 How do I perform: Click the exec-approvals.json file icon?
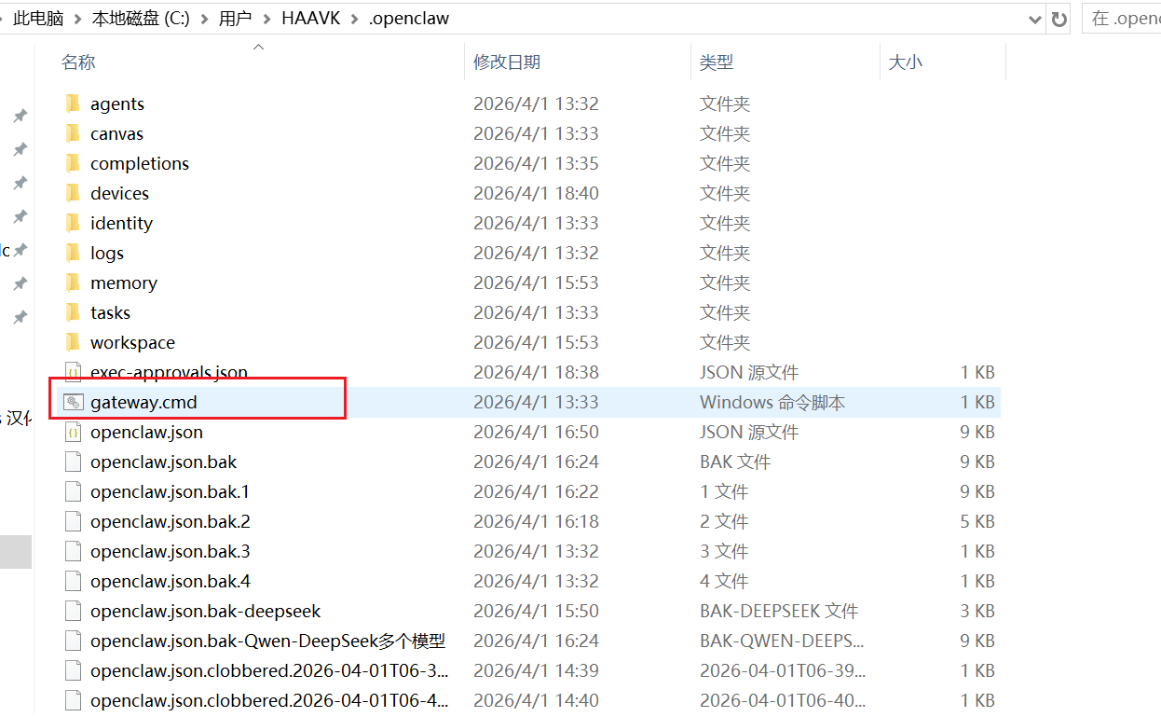click(x=73, y=372)
